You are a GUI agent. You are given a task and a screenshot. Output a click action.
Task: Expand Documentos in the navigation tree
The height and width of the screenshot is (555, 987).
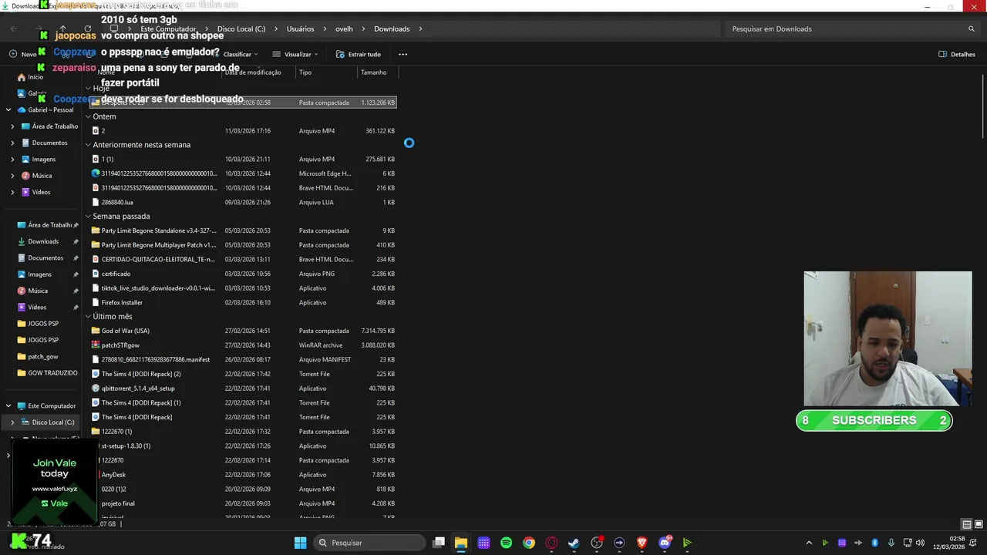coord(12,143)
